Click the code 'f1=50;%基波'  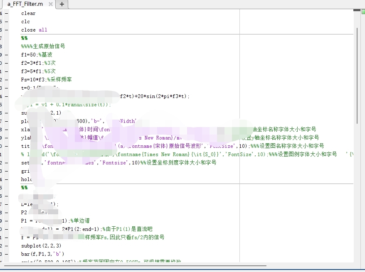pos(37,55)
